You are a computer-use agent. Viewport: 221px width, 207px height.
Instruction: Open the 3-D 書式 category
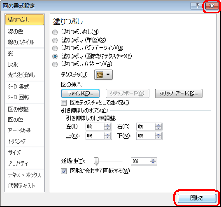24,87
